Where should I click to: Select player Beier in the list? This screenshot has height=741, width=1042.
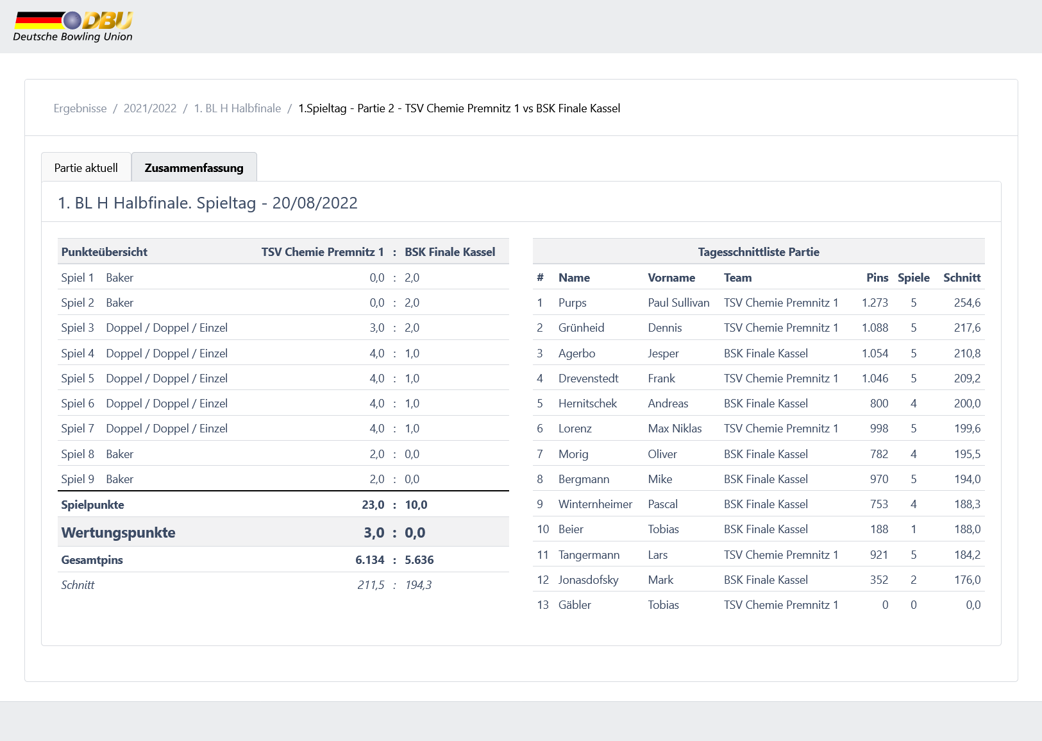click(759, 529)
